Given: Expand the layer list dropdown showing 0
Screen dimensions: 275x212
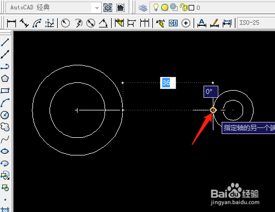Looking at the screenshot, I should 212,8.
